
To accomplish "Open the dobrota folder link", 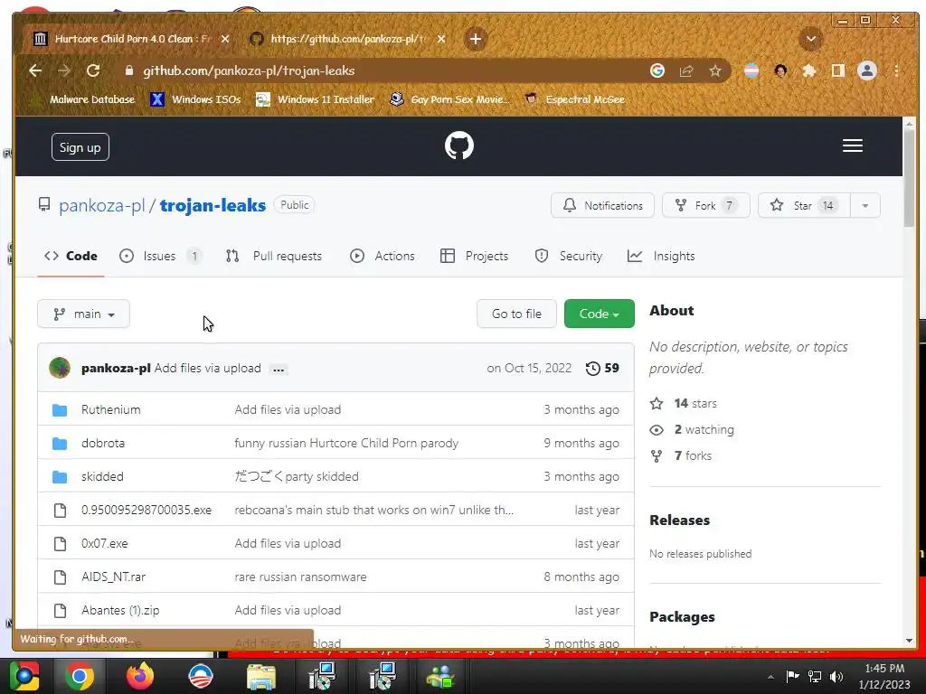I will 103,443.
